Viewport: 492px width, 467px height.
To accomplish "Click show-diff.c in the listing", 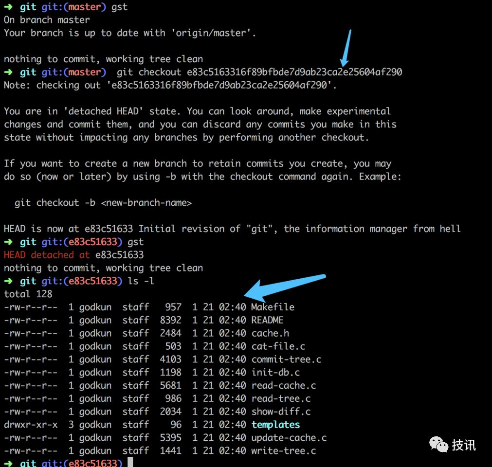I will (x=281, y=412).
